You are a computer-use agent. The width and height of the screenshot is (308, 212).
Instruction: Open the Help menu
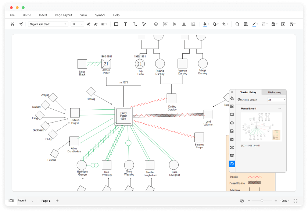tap(116, 15)
